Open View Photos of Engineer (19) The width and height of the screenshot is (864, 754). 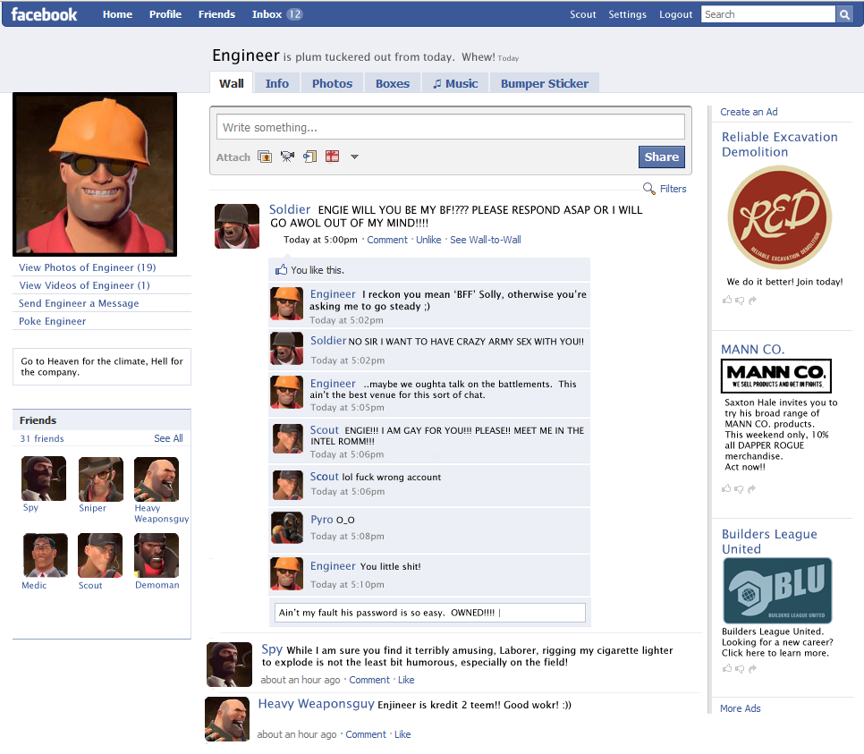[87, 267]
